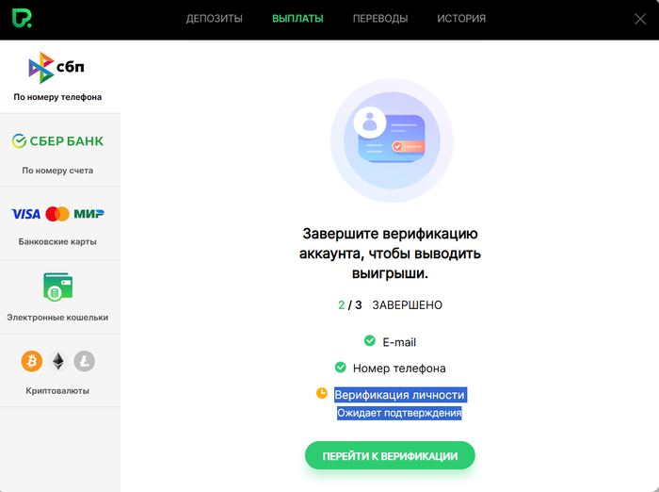Switch to the ВЫПЛАТЫ tab
This screenshot has height=492, width=659.
pyautogui.click(x=297, y=19)
